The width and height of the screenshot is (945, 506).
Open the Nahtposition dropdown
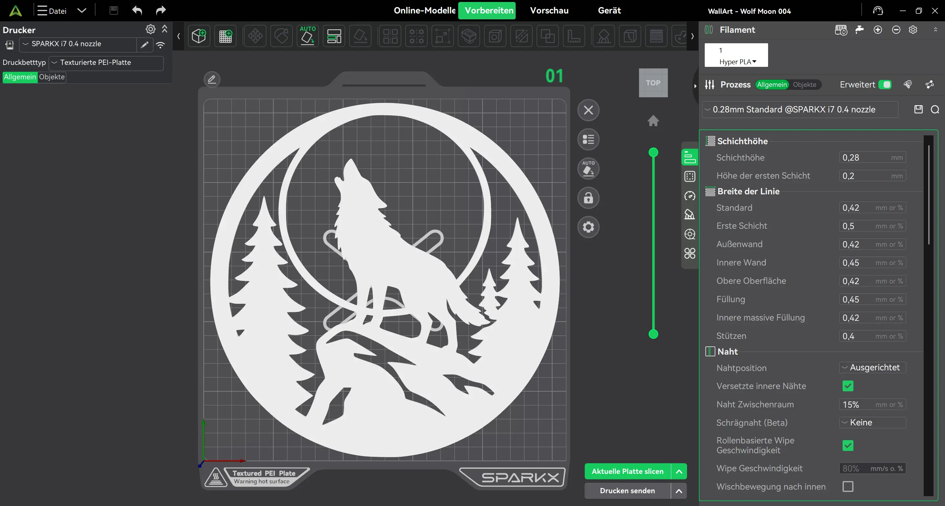coord(872,367)
